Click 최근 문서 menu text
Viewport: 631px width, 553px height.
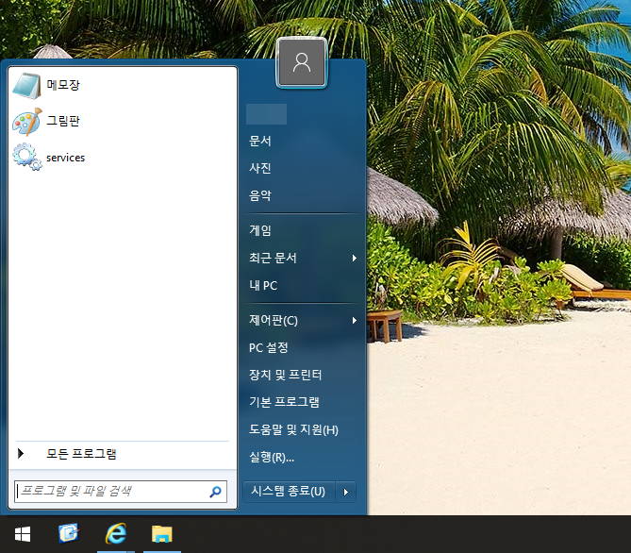coord(273,259)
